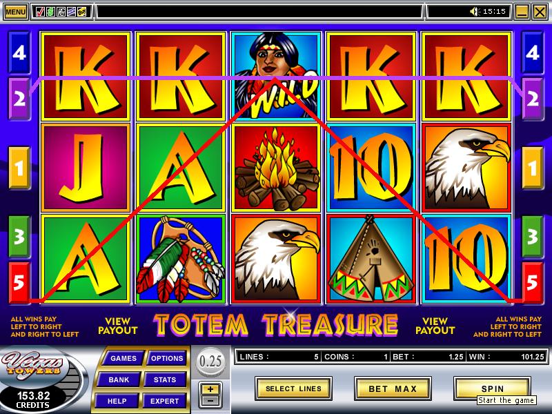Open left VIEW PAYOUT link
This screenshot has width=552, height=414.
117,326
